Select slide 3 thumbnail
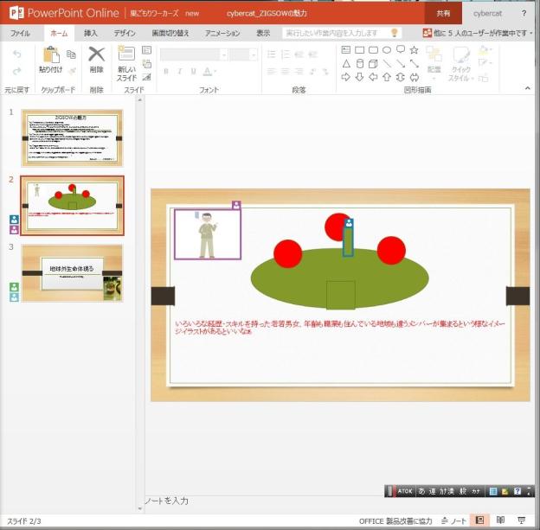This screenshot has width=540, height=530. (73, 272)
